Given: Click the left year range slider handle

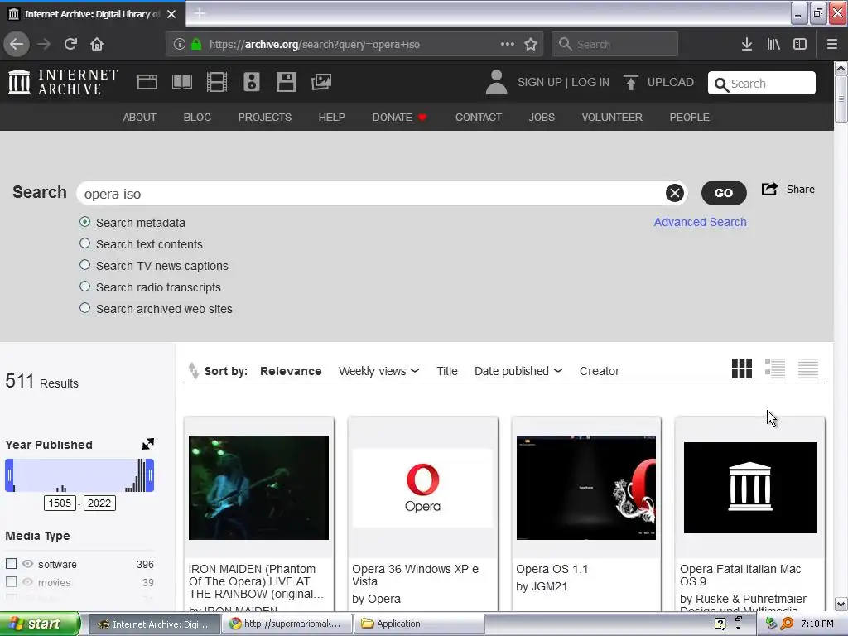Looking at the screenshot, I should pyautogui.click(x=9, y=475).
